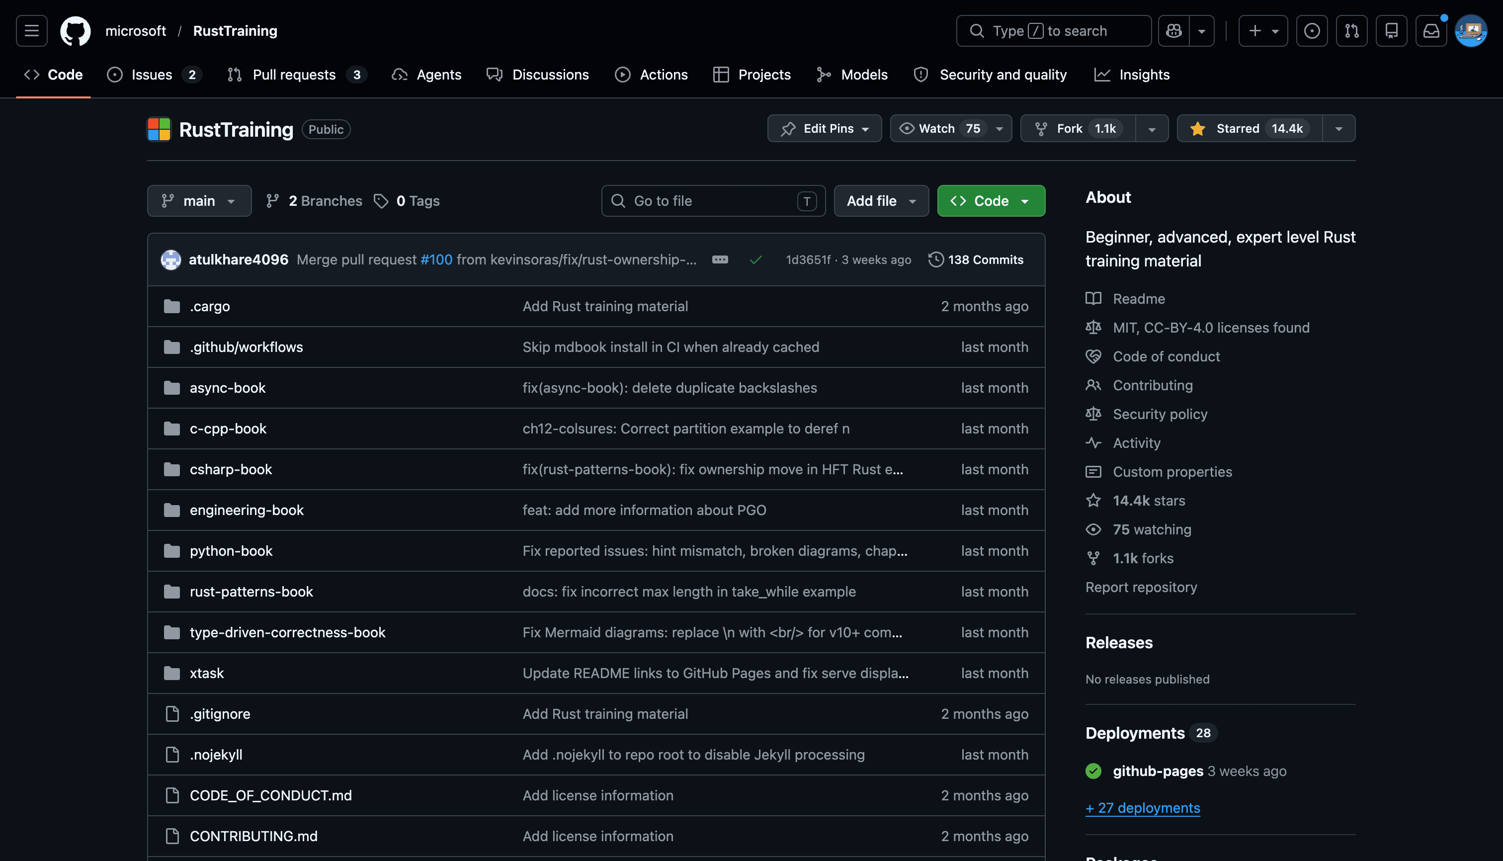Image resolution: width=1503 pixels, height=861 pixels.
Task: Open the Models tab
Action: (852, 75)
